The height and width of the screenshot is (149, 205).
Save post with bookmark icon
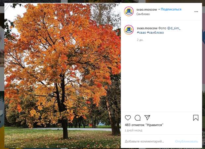[x=196, y=118]
